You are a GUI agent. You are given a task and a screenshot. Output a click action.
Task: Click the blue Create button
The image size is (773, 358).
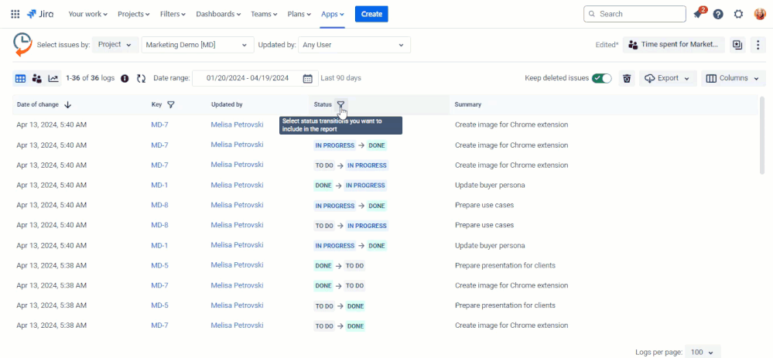pos(371,14)
